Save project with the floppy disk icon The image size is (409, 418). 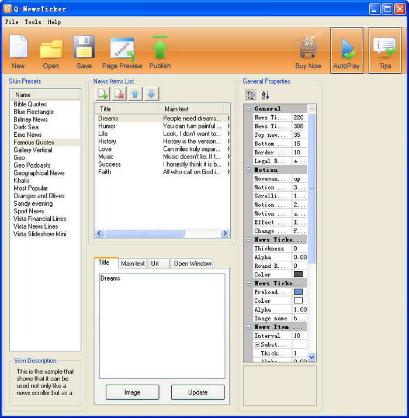pos(84,52)
